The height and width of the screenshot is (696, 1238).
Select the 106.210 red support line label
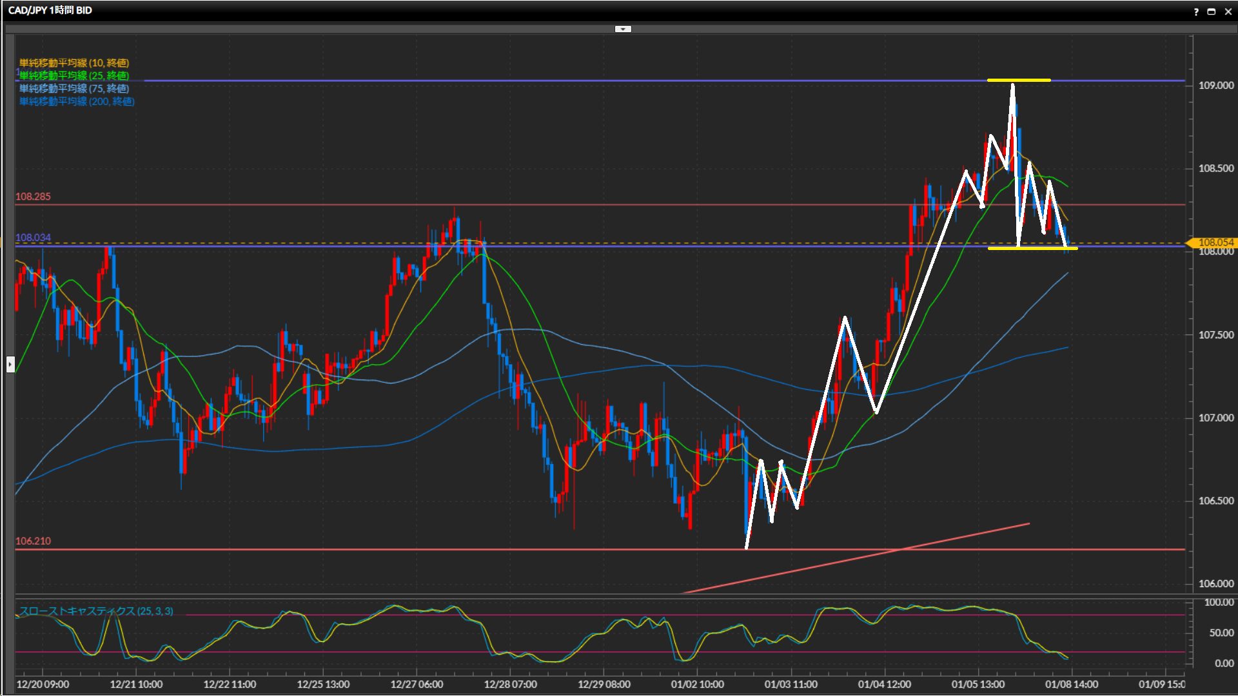pyautogui.click(x=33, y=541)
